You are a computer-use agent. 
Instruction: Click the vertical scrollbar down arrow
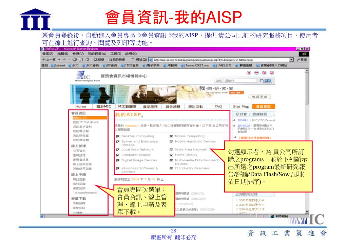[x=307, y=212]
